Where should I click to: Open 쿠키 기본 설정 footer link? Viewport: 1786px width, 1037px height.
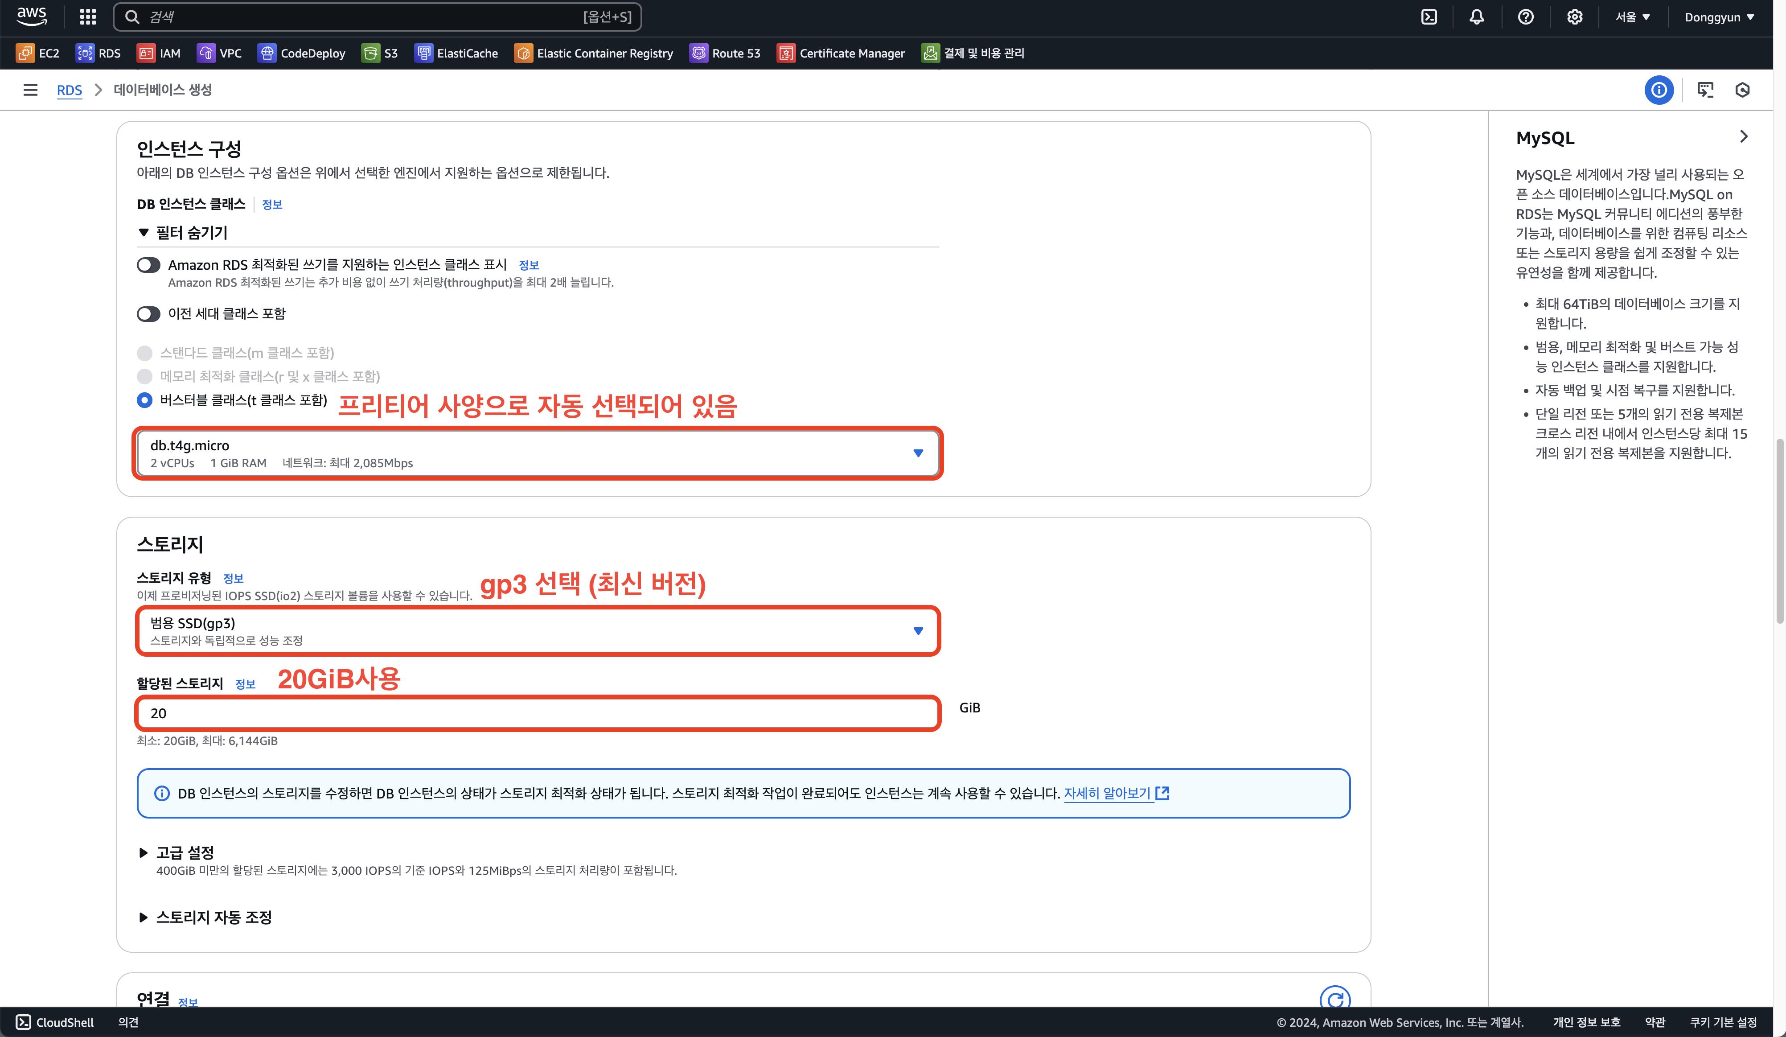click(x=1724, y=1022)
